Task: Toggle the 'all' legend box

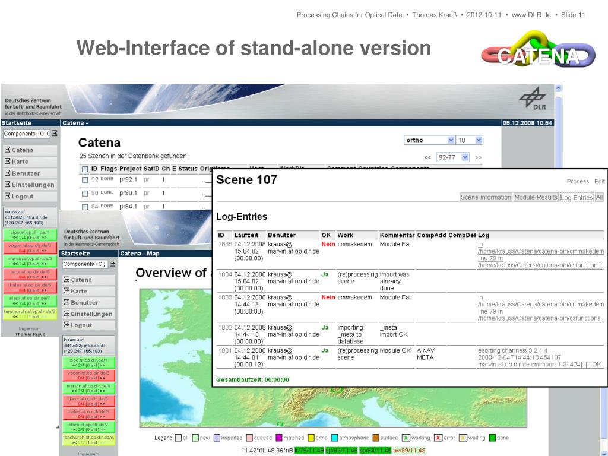Action: point(178,438)
